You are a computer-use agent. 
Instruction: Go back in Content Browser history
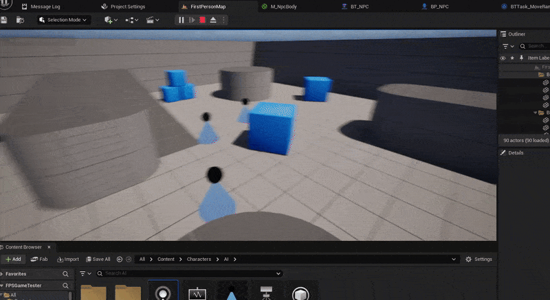[x=120, y=259]
